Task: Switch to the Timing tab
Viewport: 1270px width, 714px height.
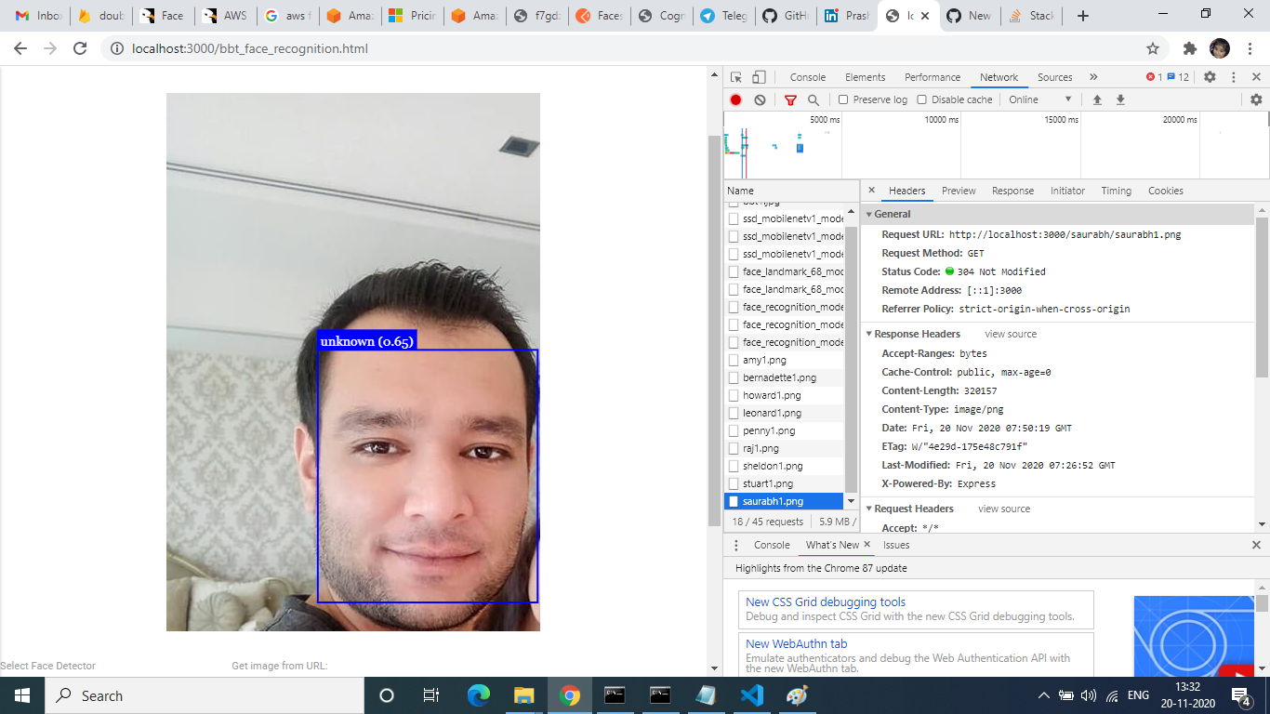Action: pyautogui.click(x=1116, y=191)
